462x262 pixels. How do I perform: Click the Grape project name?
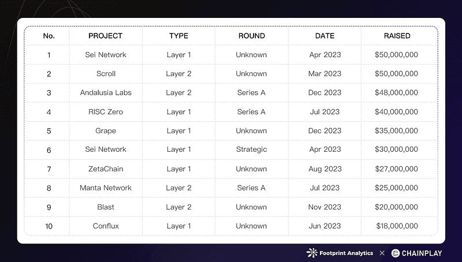tap(106, 130)
